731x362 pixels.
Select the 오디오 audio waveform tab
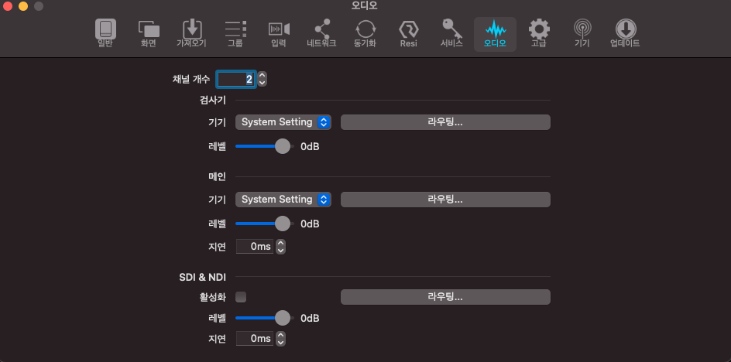click(x=495, y=34)
